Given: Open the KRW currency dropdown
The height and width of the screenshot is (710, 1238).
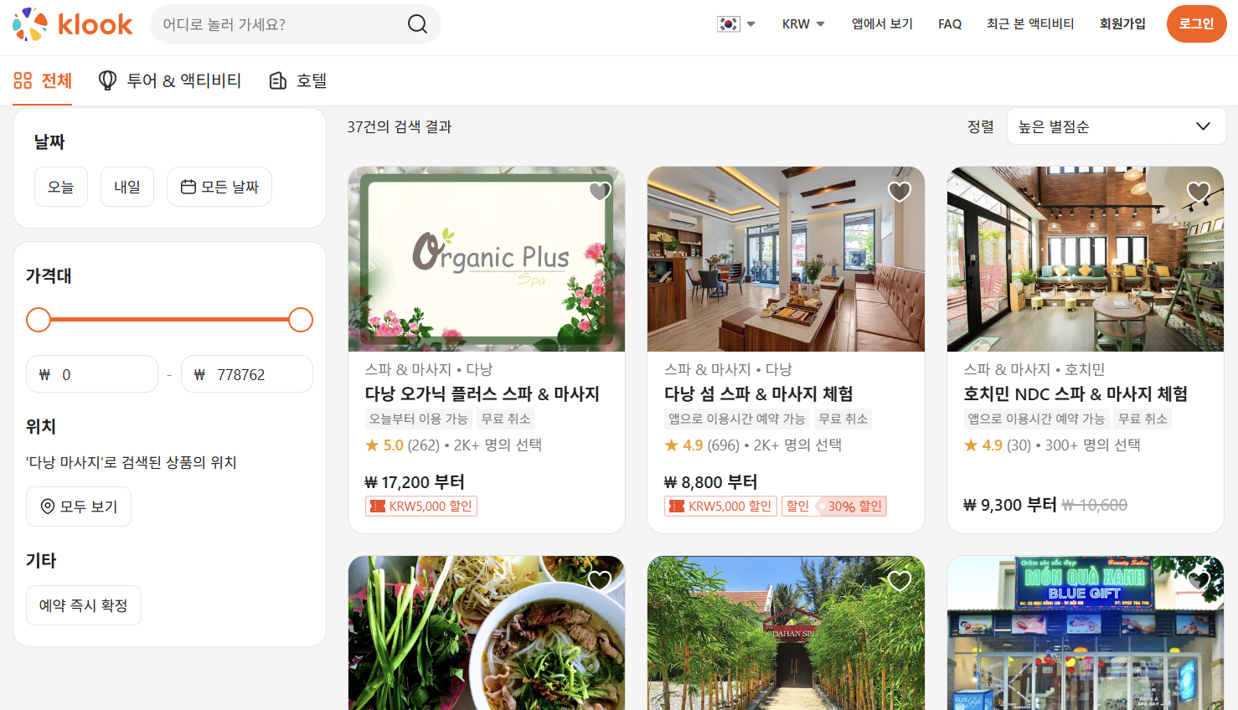Looking at the screenshot, I should pos(803,24).
